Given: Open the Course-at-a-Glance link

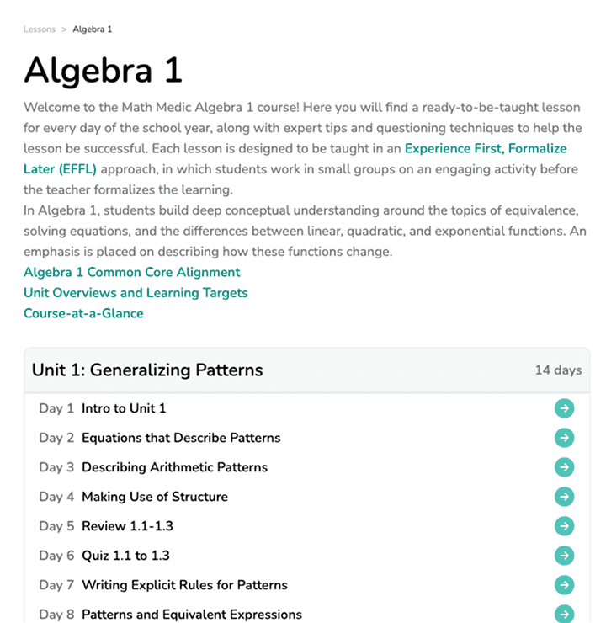Looking at the screenshot, I should click(83, 313).
